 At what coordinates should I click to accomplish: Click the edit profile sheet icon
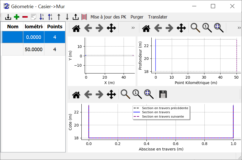33,17
